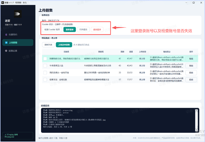The width and height of the screenshot is (205, 142).
Task: Click Cookie 状态 已保存 text
Action: (x=57, y=24)
